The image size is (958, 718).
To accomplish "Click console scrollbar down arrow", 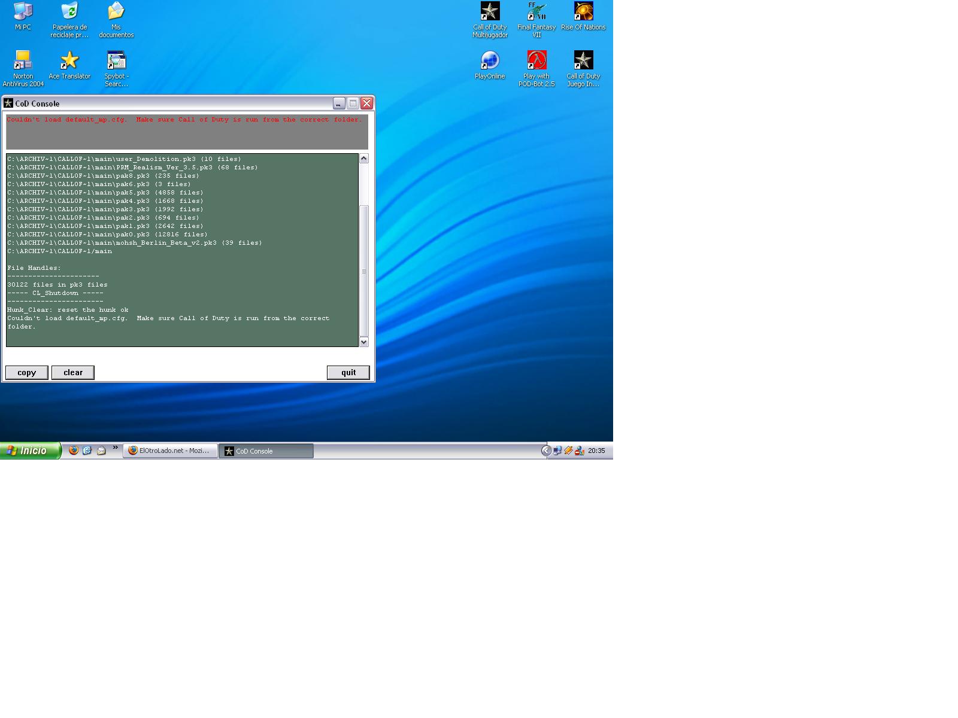I will click(363, 342).
